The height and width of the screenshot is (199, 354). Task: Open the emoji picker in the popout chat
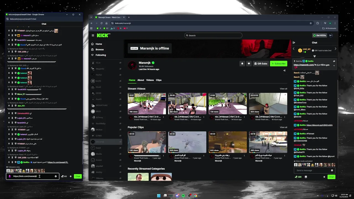(56, 176)
